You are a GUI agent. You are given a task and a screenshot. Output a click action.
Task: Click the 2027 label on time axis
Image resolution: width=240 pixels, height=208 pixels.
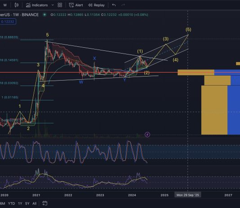click(228, 195)
